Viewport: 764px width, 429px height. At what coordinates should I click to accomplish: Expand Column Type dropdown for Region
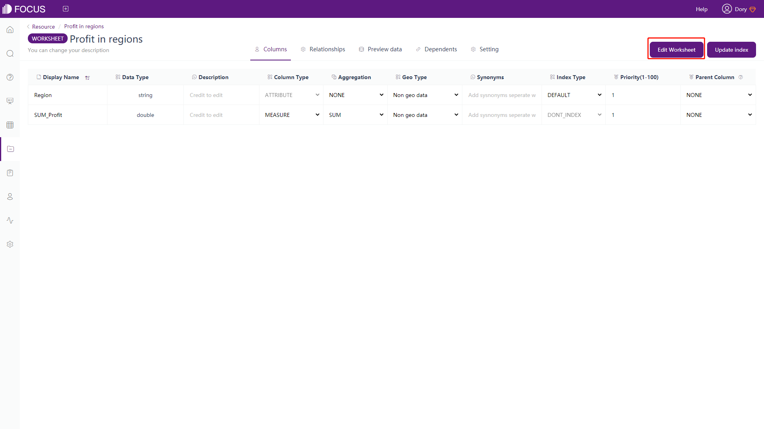pyautogui.click(x=291, y=95)
